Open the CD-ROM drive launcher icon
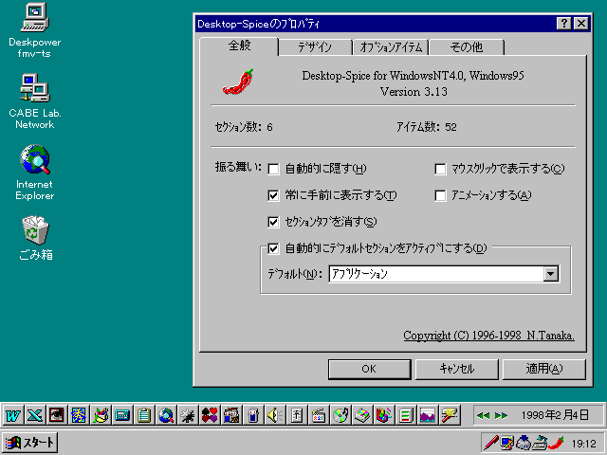The width and height of the screenshot is (607, 455). [362, 415]
